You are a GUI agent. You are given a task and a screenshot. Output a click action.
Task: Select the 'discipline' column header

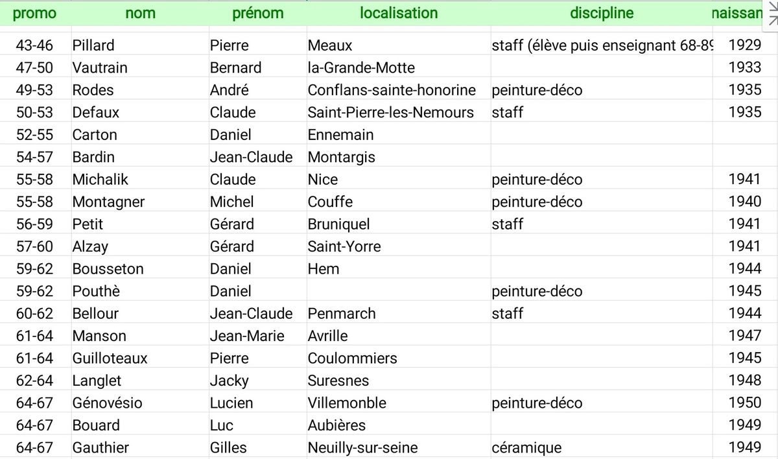(602, 13)
